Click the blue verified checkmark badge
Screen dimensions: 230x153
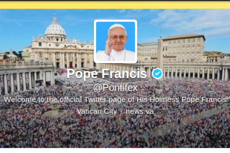click(x=157, y=73)
